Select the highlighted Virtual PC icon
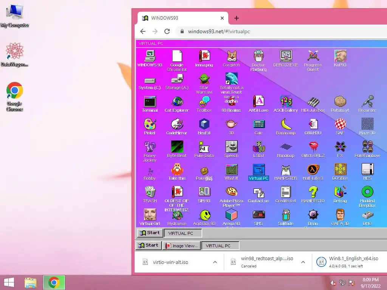 [259, 172]
